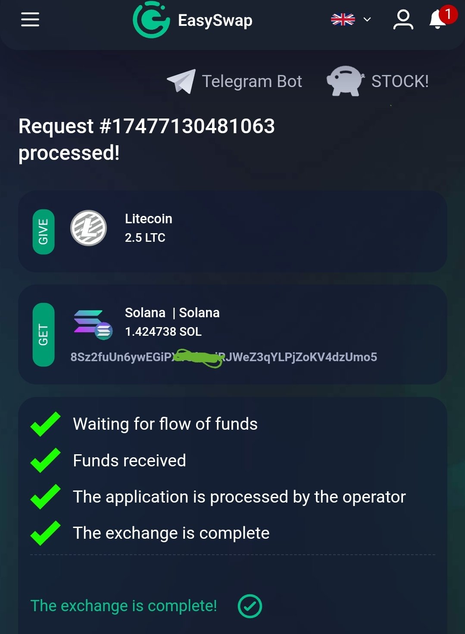Click checkmark beside Waiting for flow of funds
This screenshot has width=465, height=634.
46,424
